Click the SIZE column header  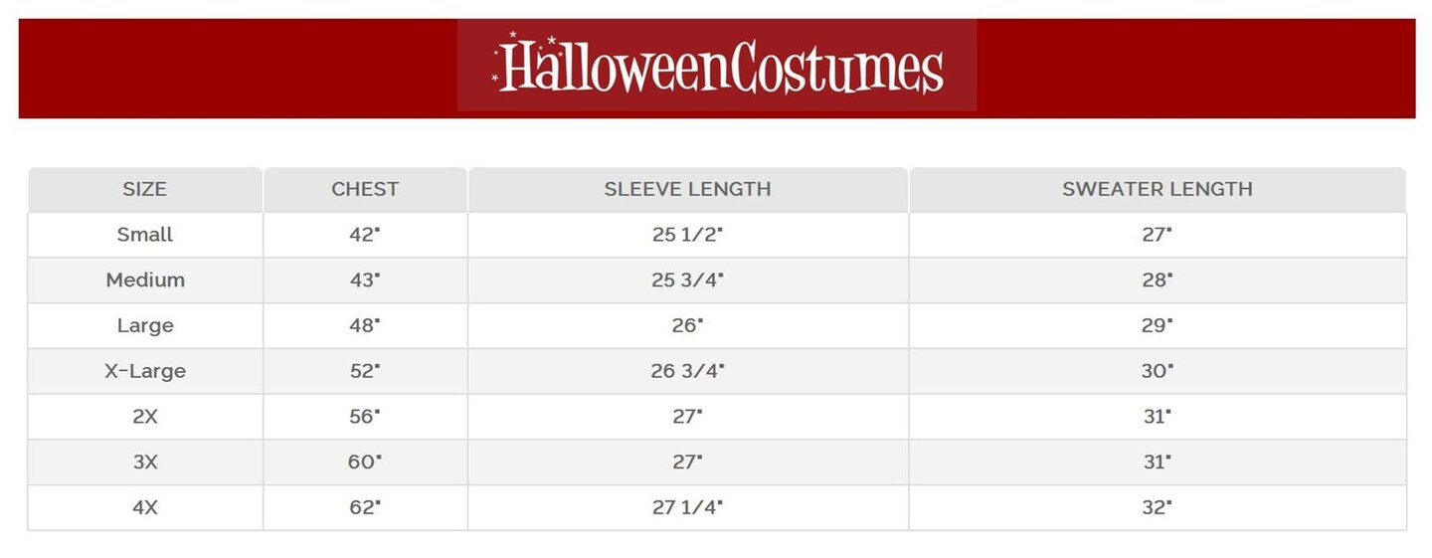(x=145, y=189)
